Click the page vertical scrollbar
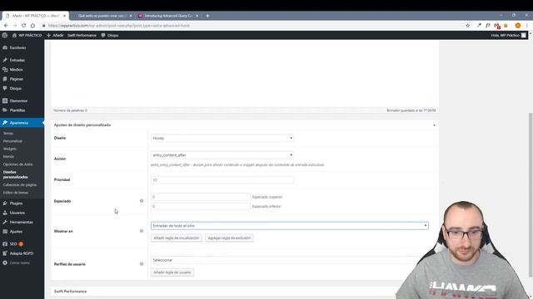 coord(531,195)
